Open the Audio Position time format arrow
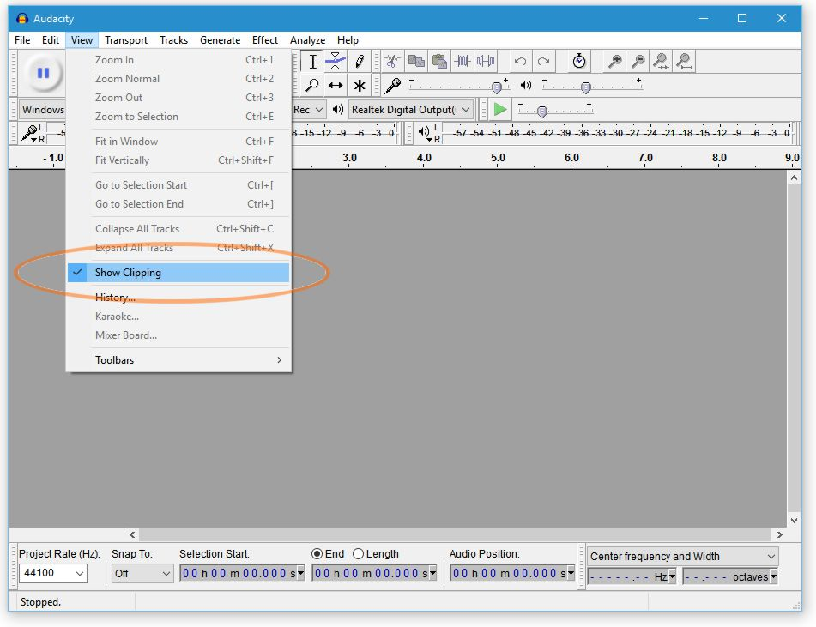Viewport: 816px width, 627px height. [x=571, y=573]
